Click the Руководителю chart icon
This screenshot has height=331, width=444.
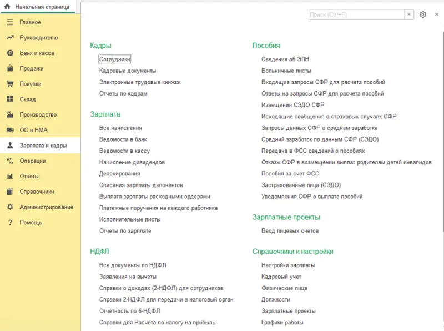click(9, 38)
